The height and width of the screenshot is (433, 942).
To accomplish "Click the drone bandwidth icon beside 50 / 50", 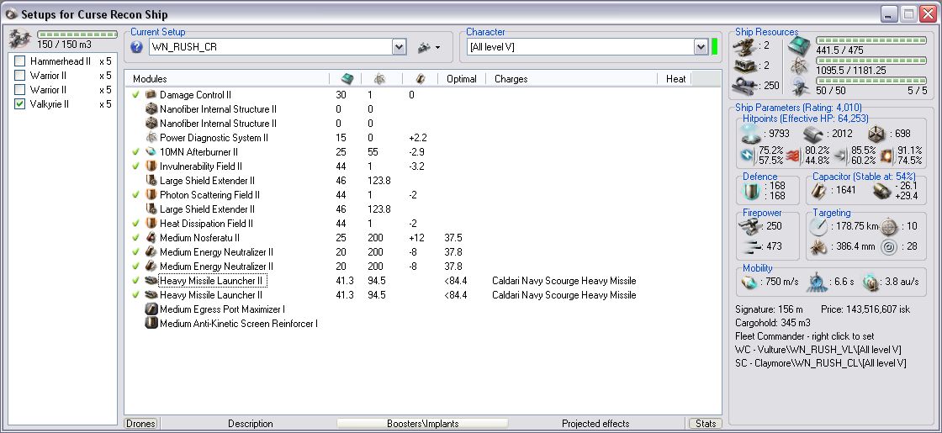I will pyautogui.click(x=800, y=87).
